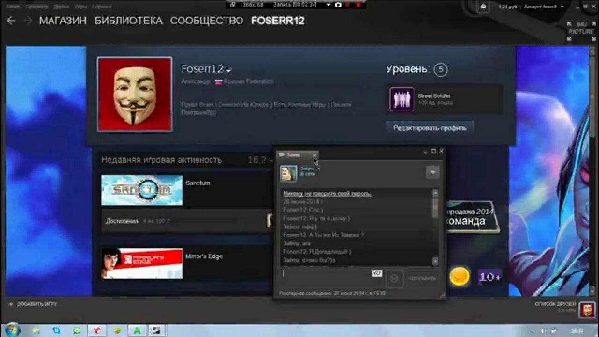Open the chat options dropdown button
The image size is (599, 337).
tap(432, 172)
